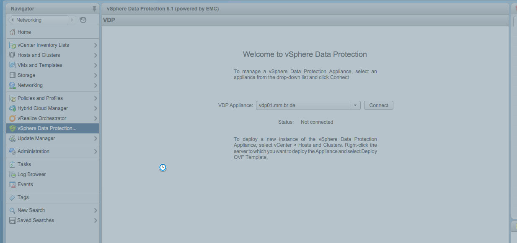Expand the vRealize Orchestrator chevron

[x=96, y=118]
